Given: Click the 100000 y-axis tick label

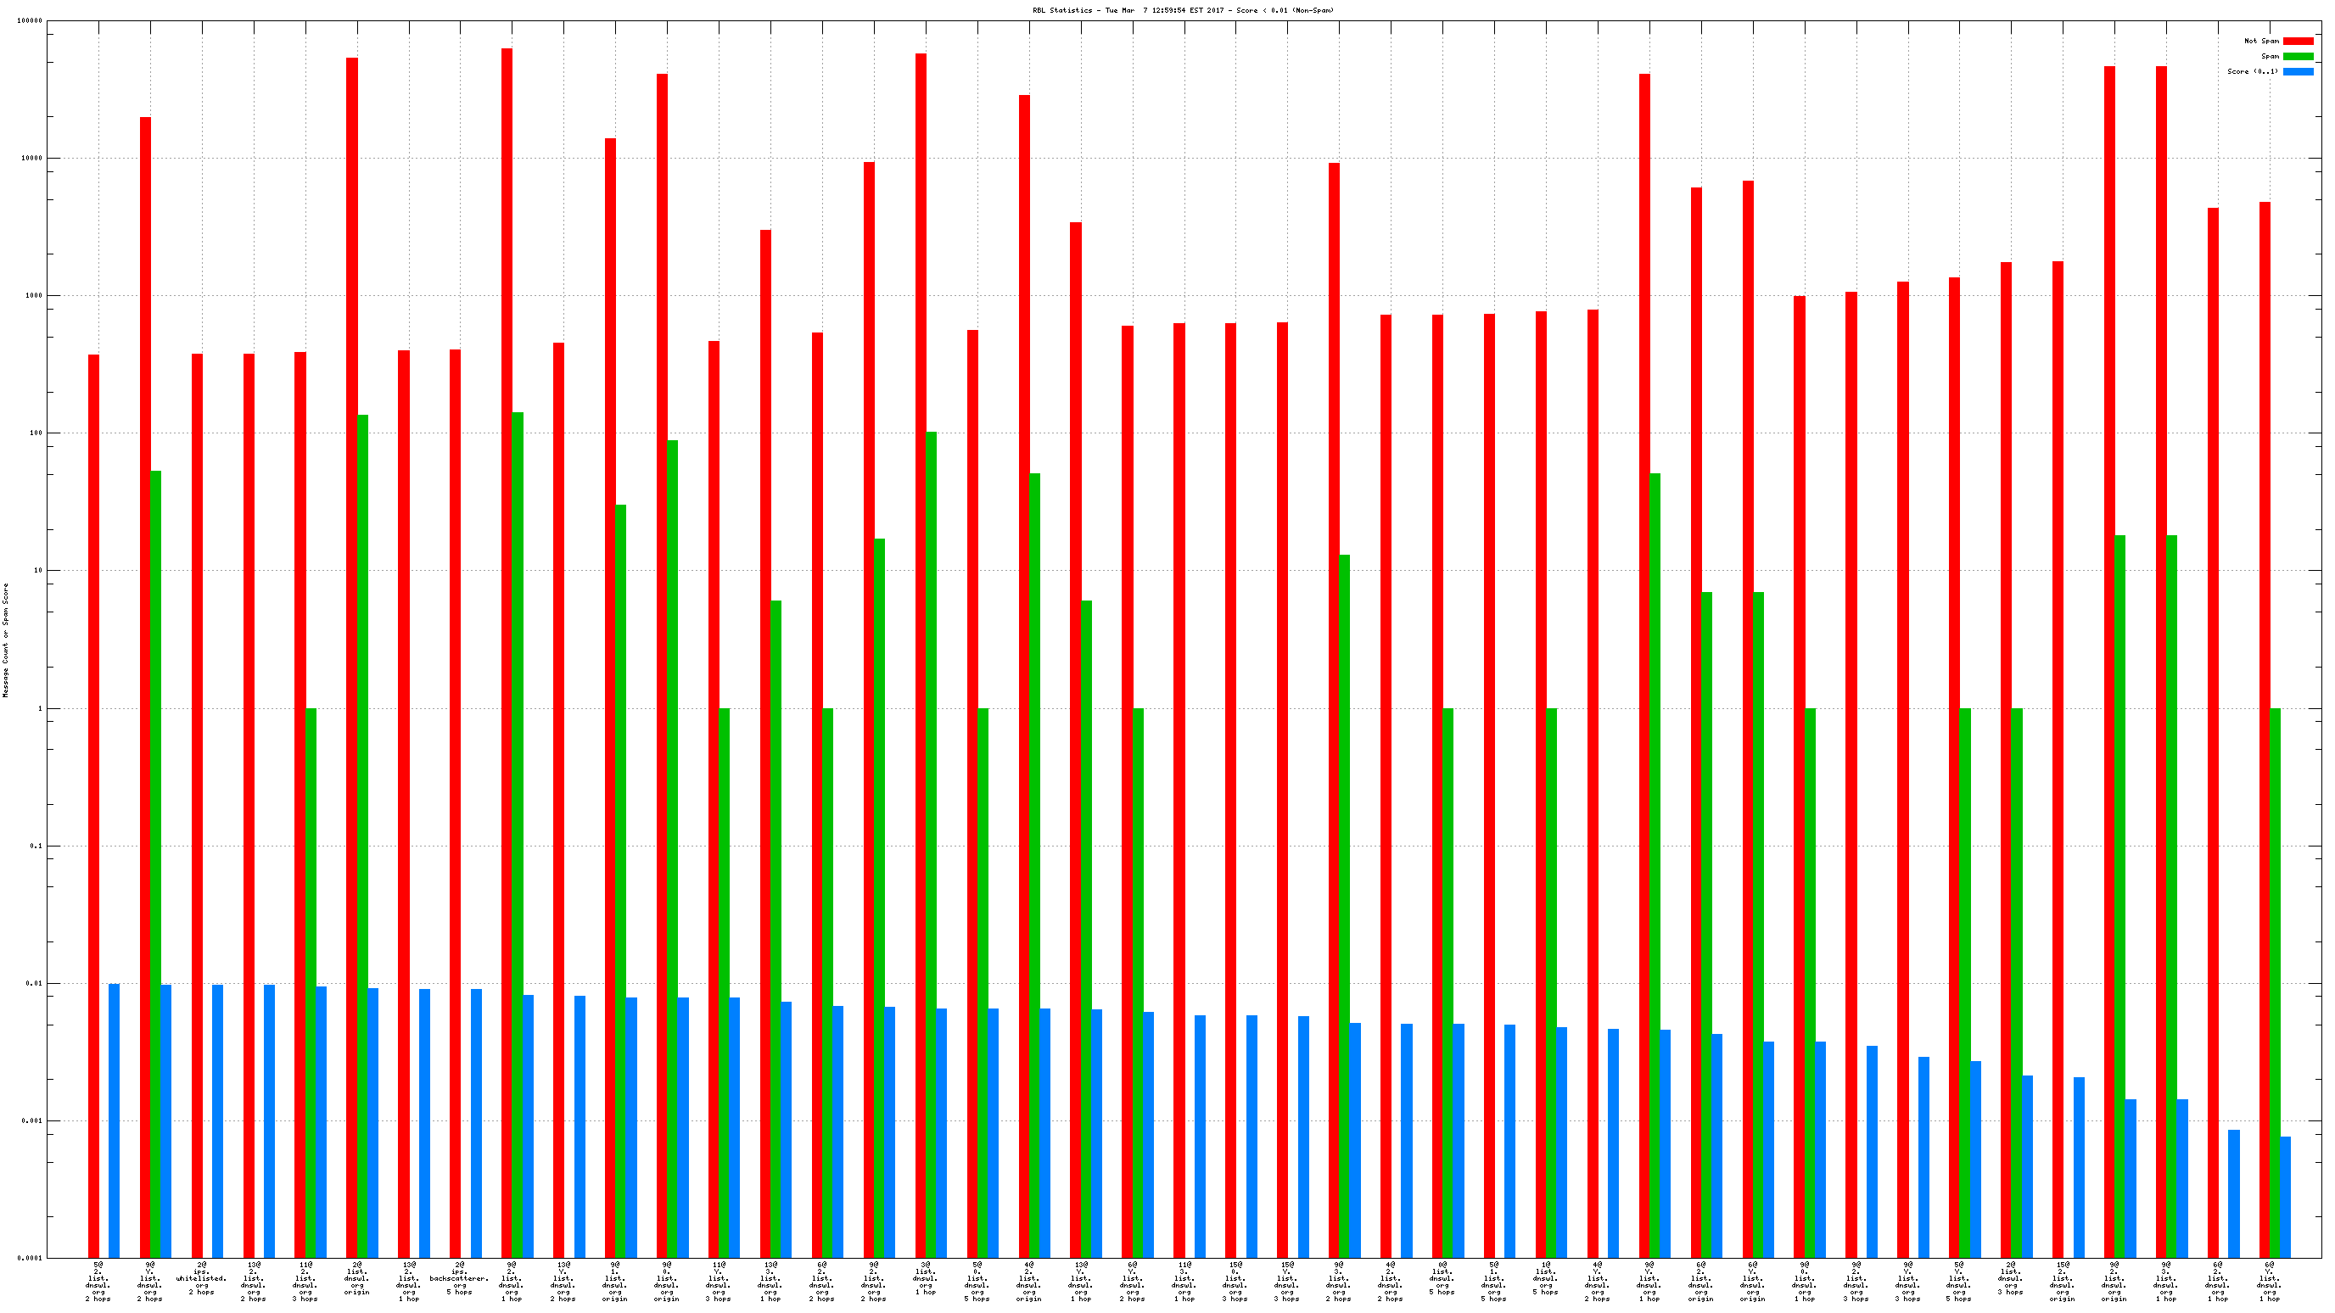Looking at the screenshot, I should click(x=30, y=21).
